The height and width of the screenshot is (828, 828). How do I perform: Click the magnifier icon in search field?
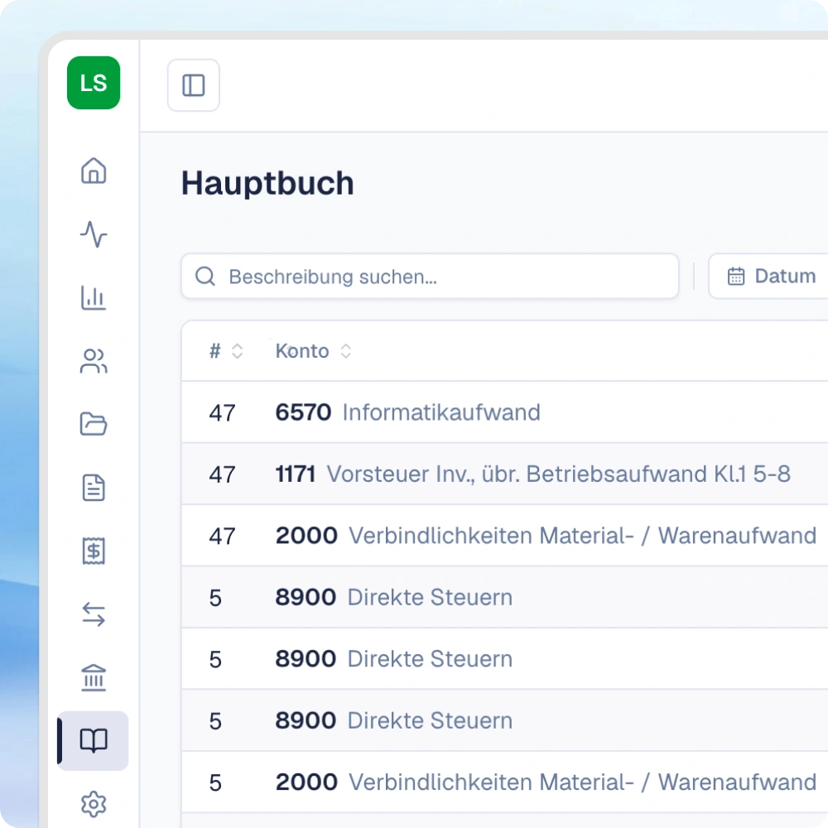(205, 277)
